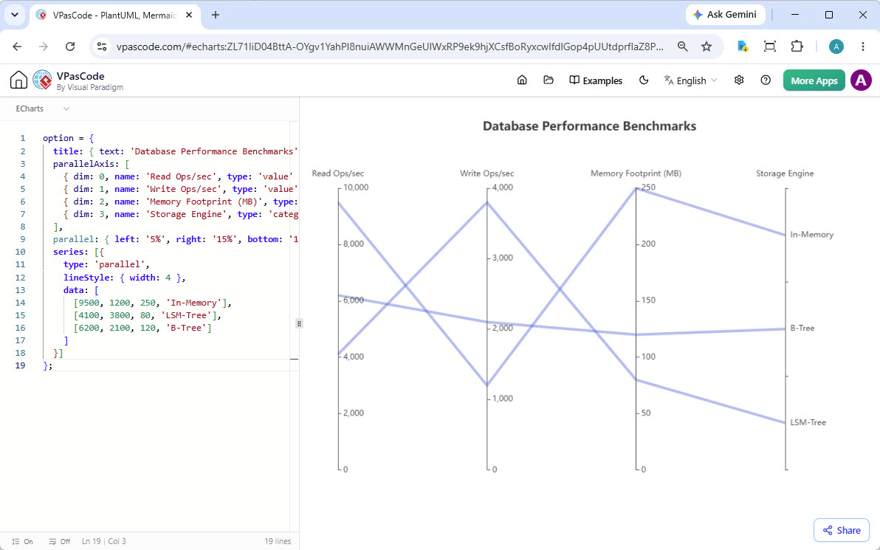The width and height of the screenshot is (880, 550).
Task: Click the screenshot capture extension icon
Action: pos(770,47)
